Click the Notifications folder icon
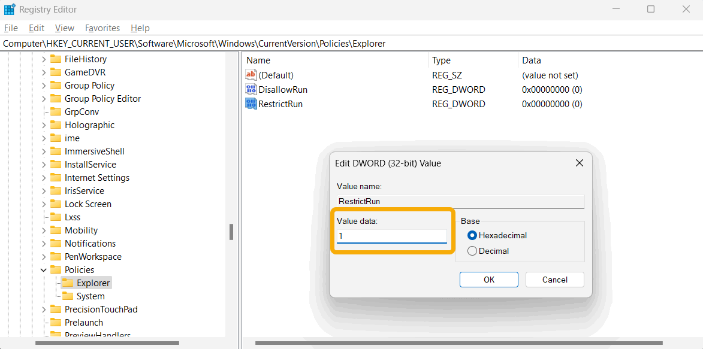703x349 pixels. (56, 243)
